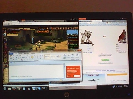The width and height of the screenshot is (133, 99).
Task: Click the Choose a different fight button
Action: 106,63
